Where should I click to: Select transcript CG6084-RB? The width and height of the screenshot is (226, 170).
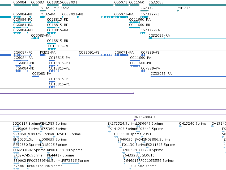(23, 14)
